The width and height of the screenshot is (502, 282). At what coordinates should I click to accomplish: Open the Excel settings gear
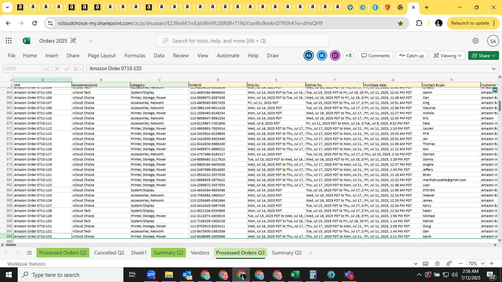coord(476,41)
